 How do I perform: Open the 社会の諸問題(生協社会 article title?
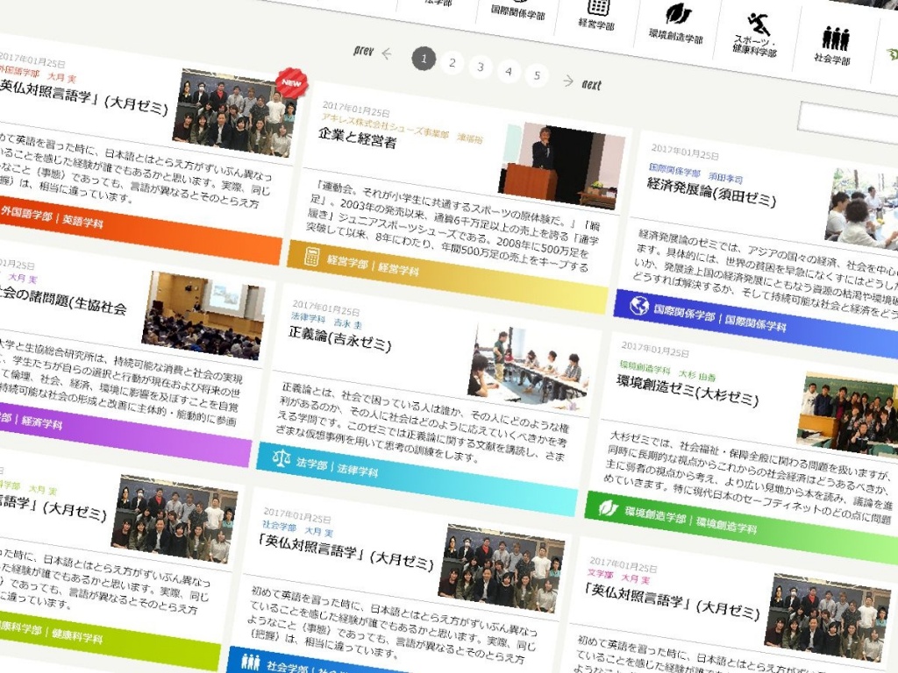[63, 300]
